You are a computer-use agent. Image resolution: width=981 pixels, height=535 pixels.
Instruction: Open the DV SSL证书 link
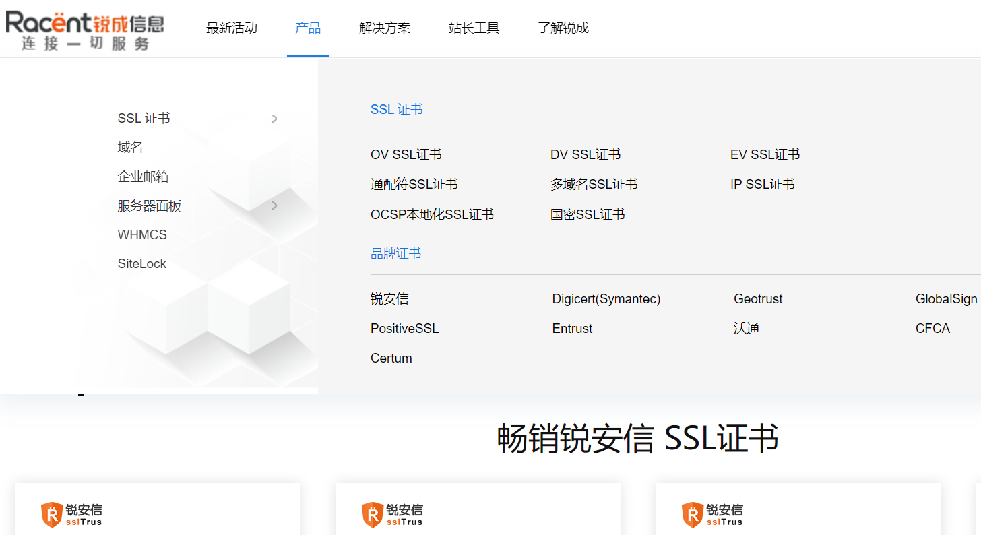(586, 154)
